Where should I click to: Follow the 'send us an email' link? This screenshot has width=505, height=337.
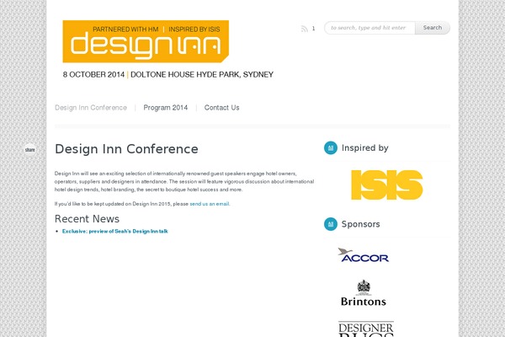pos(210,204)
